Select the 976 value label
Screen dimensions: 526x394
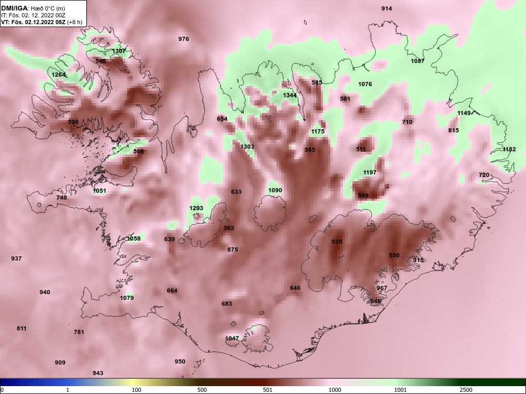[x=184, y=39]
